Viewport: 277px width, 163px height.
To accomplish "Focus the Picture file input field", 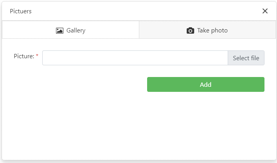I will [135, 58].
